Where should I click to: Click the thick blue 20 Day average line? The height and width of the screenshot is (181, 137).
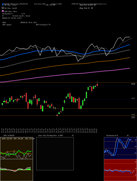click(65, 51)
